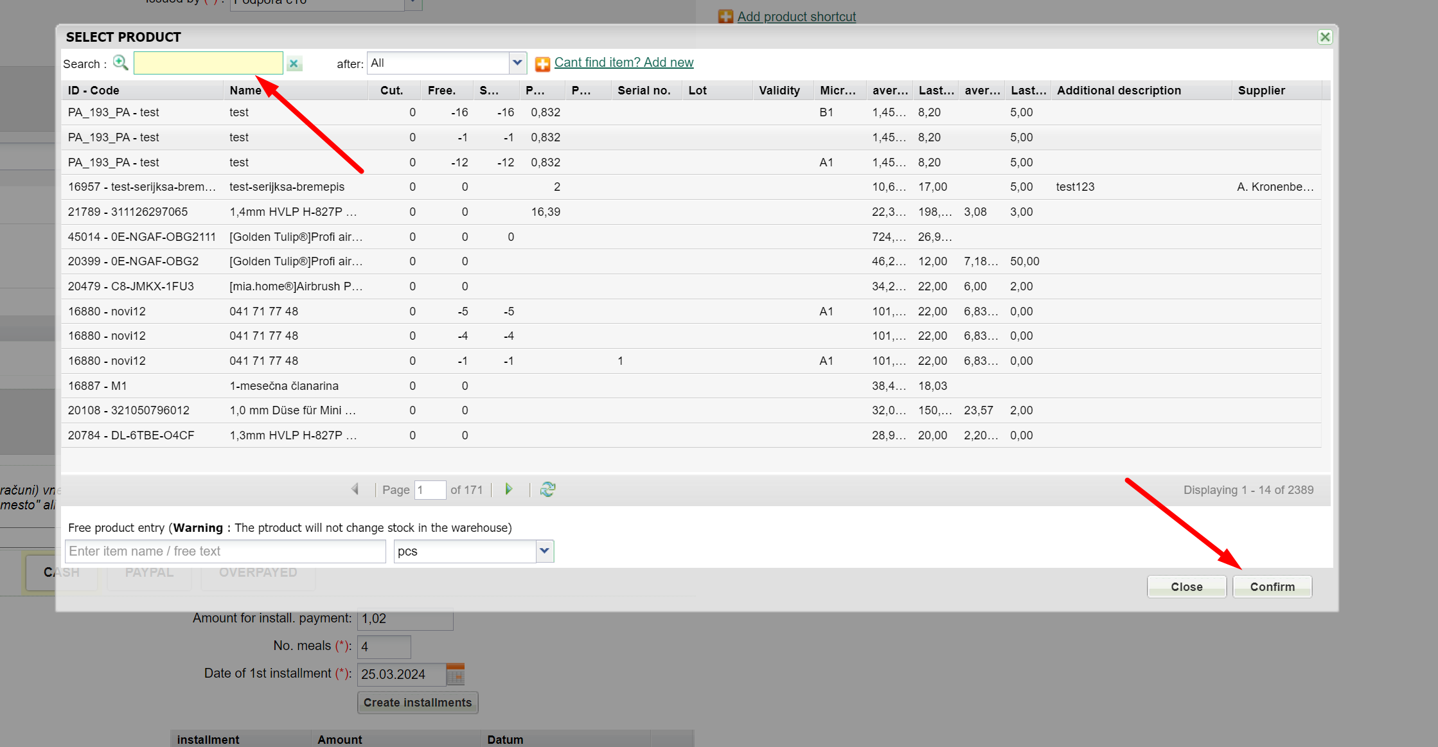
Task: Click the Add product shortcut plus icon
Action: pos(725,17)
